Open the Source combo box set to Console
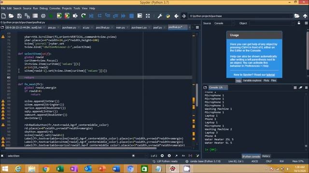Image resolution: width=309 pixels, height=173 pixels. pyautogui.click(x=224, y=24)
